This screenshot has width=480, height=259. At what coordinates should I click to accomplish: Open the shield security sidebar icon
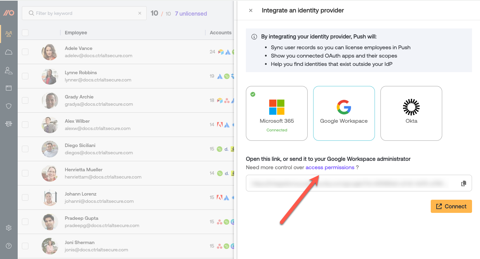point(9,106)
